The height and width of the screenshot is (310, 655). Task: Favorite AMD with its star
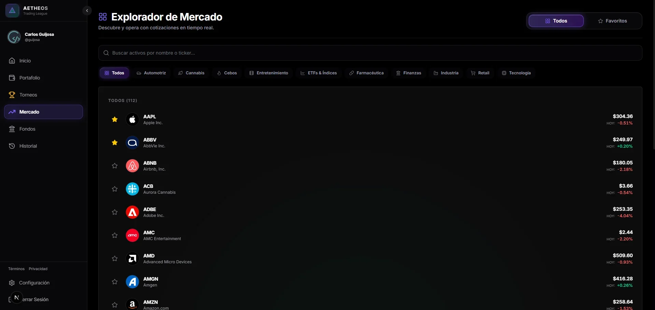[115, 259]
